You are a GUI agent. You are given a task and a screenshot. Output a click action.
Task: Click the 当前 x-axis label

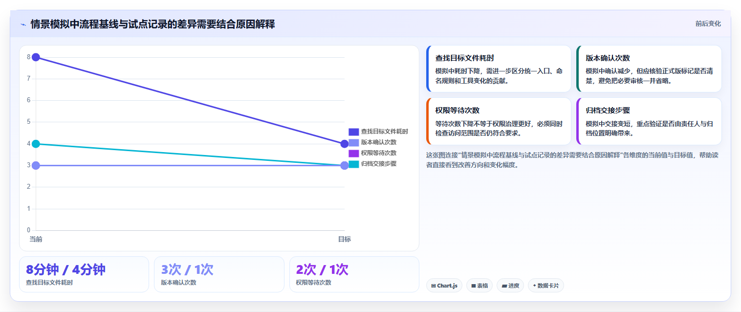[x=36, y=239]
